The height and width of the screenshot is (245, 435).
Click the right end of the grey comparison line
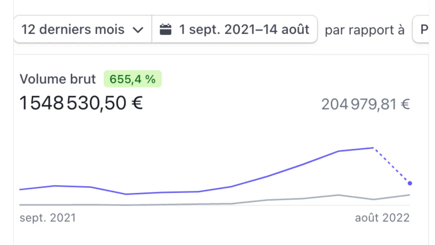(409, 195)
